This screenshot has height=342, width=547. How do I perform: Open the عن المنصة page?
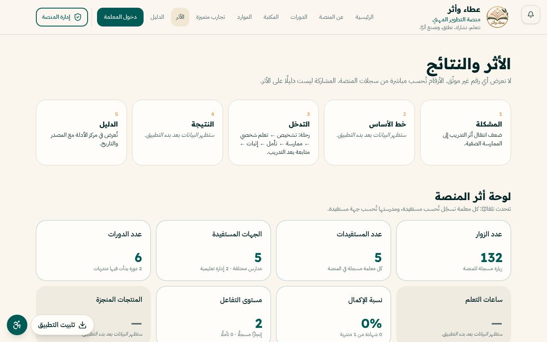[331, 17]
